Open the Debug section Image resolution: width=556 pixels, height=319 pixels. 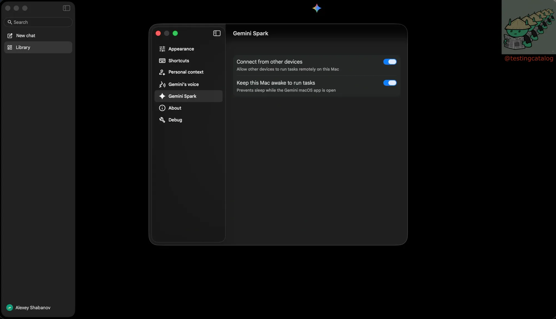pyautogui.click(x=188, y=120)
